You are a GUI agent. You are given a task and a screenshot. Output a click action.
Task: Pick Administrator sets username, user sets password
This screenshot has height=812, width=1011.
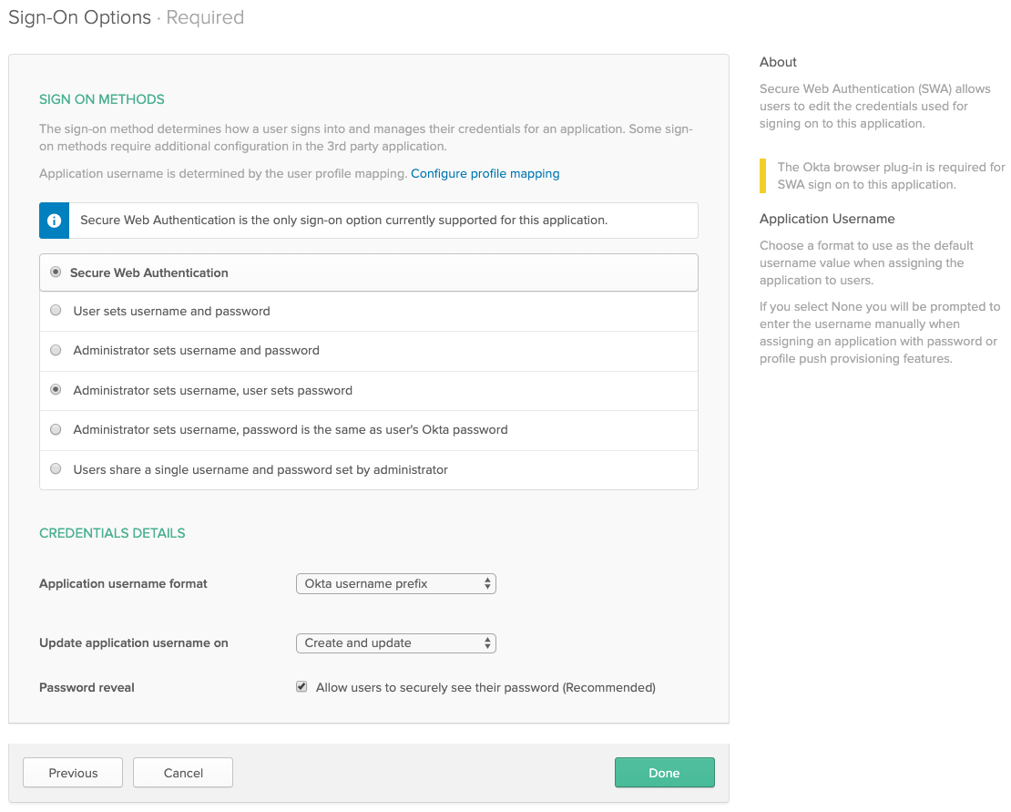coord(56,390)
